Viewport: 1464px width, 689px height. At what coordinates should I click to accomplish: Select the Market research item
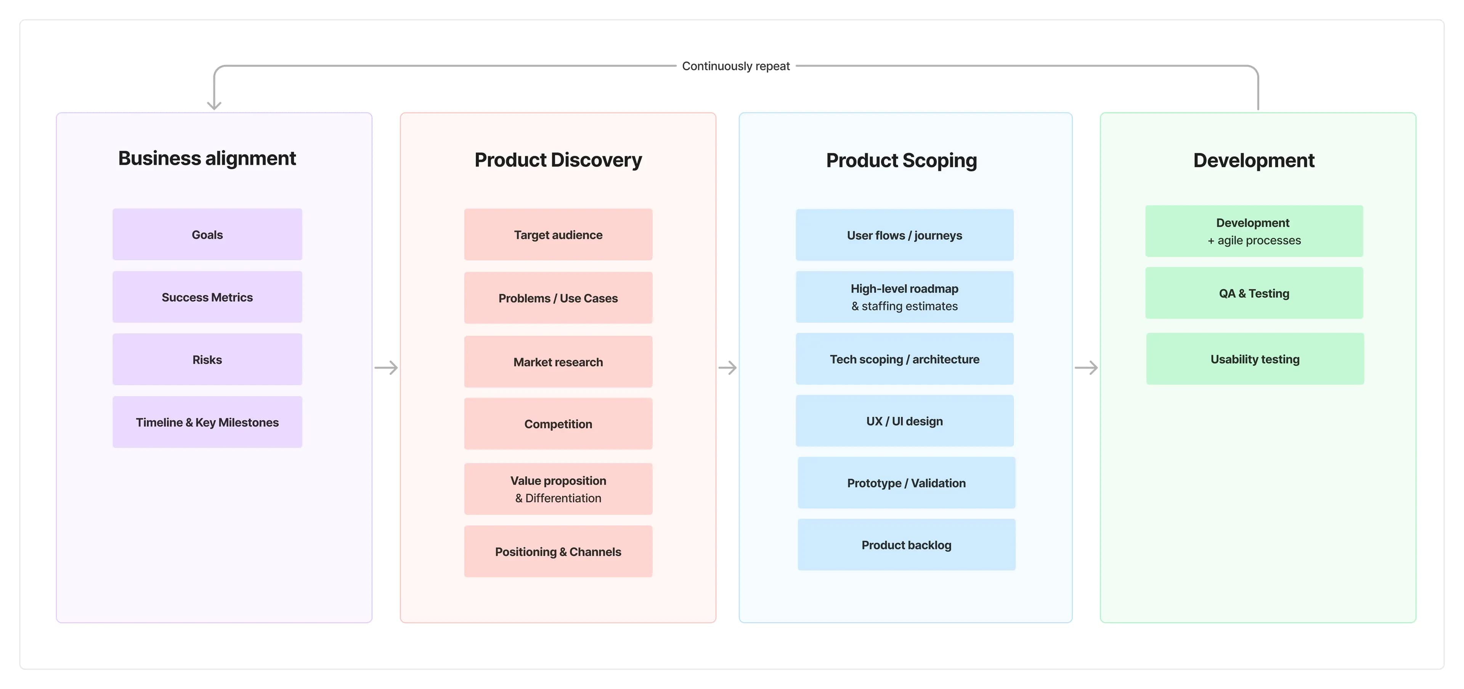[x=558, y=361]
